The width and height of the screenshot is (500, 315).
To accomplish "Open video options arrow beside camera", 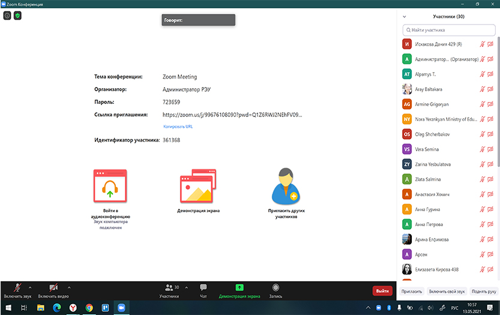I will pyautogui.click(x=69, y=287).
